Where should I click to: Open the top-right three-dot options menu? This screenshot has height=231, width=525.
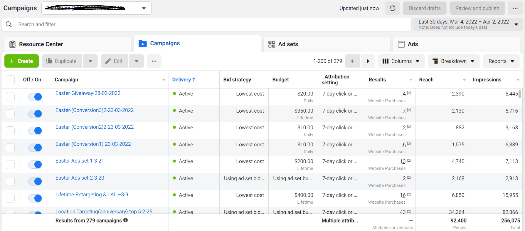[515, 8]
